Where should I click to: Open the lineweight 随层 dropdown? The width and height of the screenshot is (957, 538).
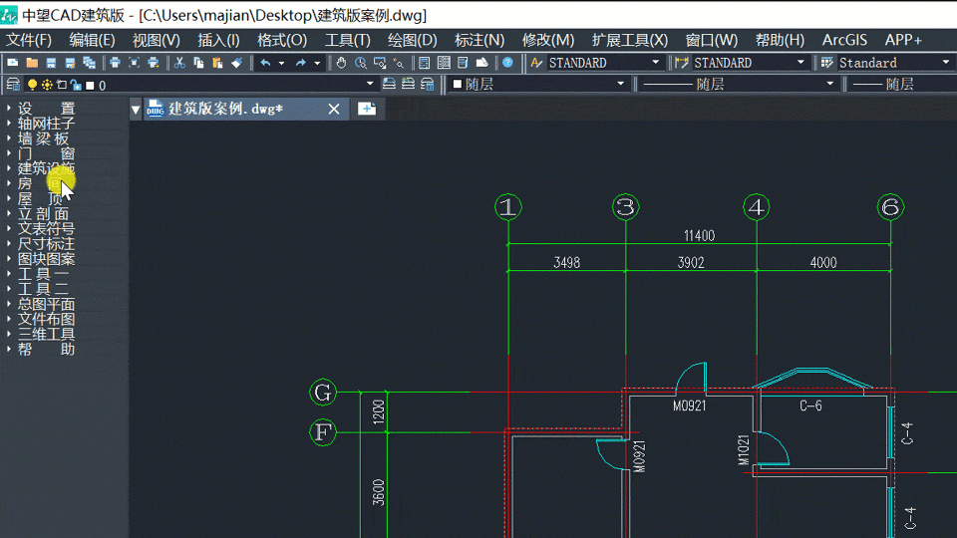(x=902, y=84)
